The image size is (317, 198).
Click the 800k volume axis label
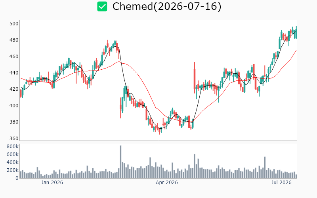click(x=13, y=147)
